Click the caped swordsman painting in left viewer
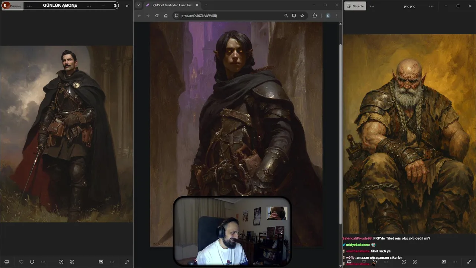The width and height of the screenshot is (476, 268). coord(67,134)
